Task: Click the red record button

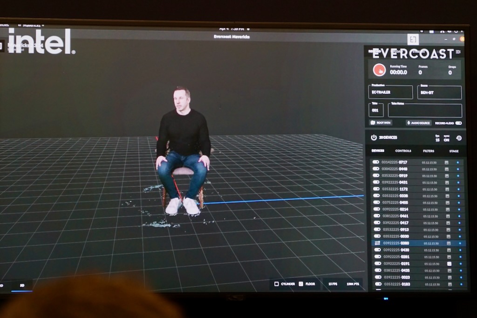Action: tap(379, 70)
